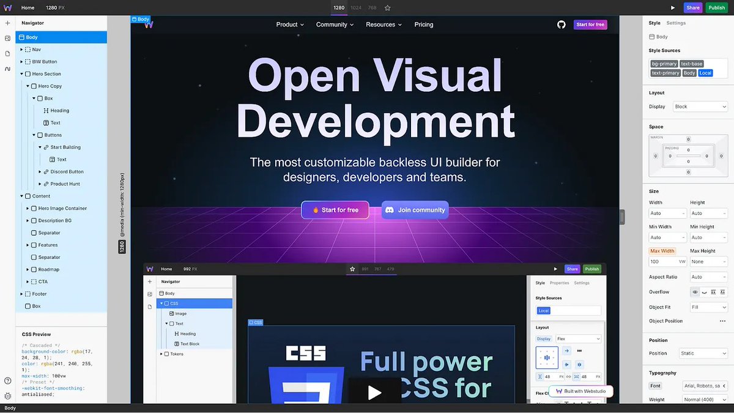Collapse the Hero Section tree item
Viewport: 734px width, 413px height.
pos(21,73)
